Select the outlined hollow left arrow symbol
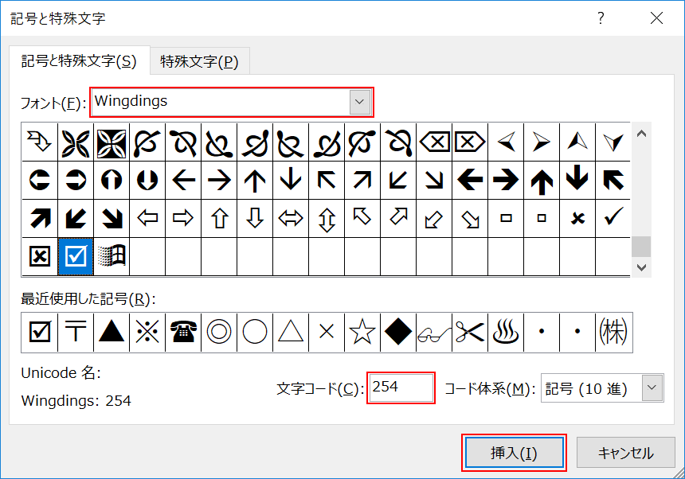Image resolution: width=685 pixels, height=479 pixels. point(147,218)
